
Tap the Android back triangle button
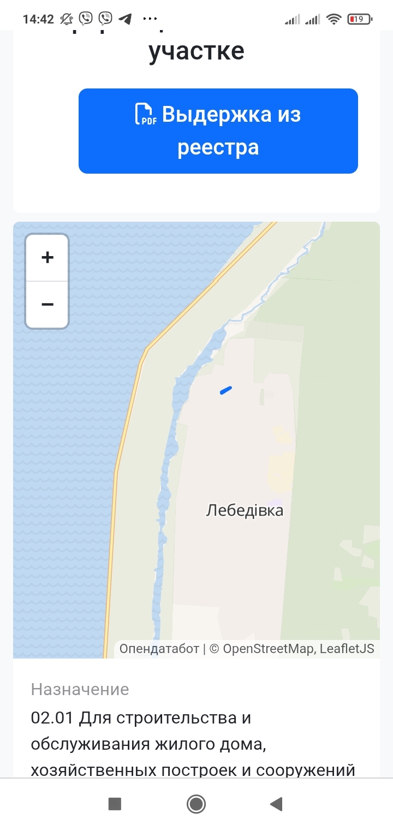click(276, 804)
